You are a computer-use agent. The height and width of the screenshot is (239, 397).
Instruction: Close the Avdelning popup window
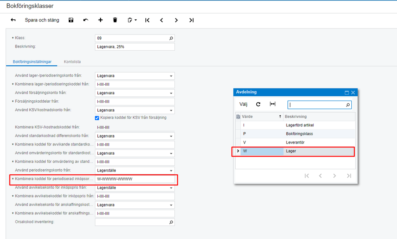point(353,92)
